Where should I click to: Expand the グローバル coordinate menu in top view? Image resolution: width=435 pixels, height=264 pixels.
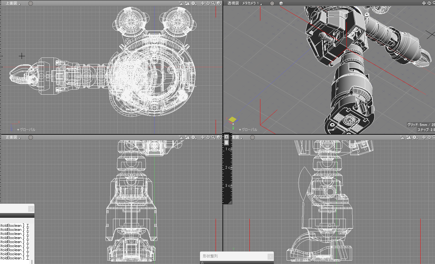click(x=26, y=129)
